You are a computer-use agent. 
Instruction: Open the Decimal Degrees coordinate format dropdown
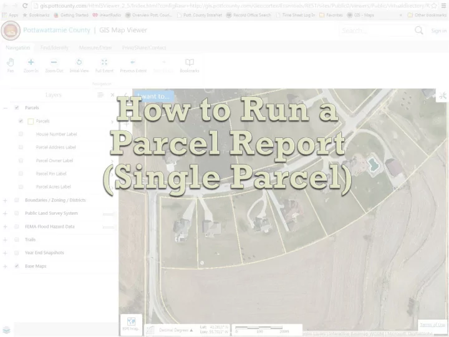tap(176, 330)
